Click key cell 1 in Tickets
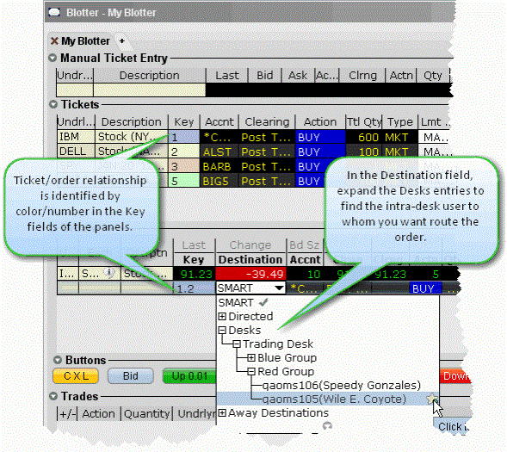 click(x=183, y=137)
